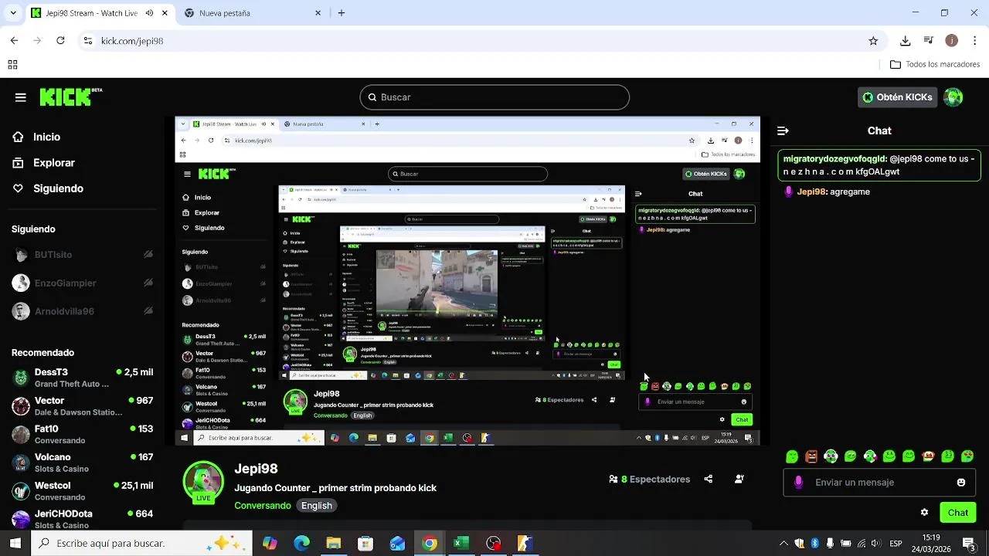Open Chrome downloads
Viewport: 989px width, 556px height.
(906, 41)
